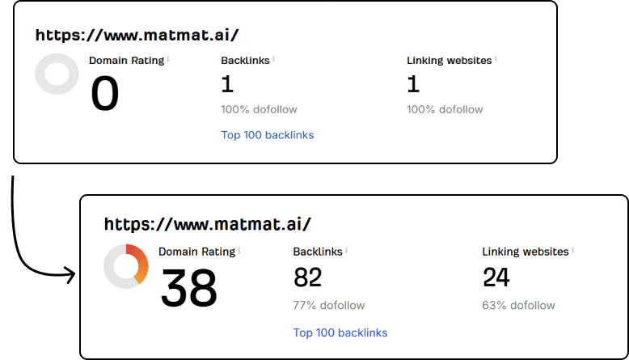
Task: Click the matmat.ai URL heading in bottom card
Action: [x=208, y=224]
